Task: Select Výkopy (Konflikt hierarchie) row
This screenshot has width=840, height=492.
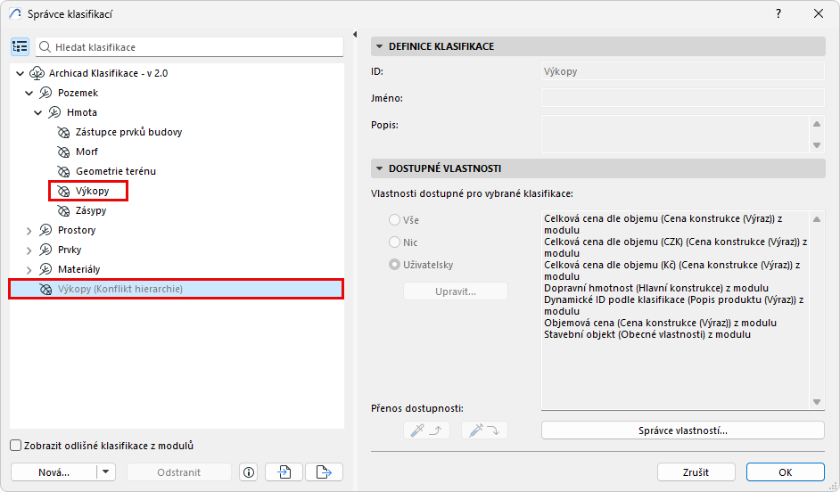Action: pyautogui.click(x=177, y=289)
